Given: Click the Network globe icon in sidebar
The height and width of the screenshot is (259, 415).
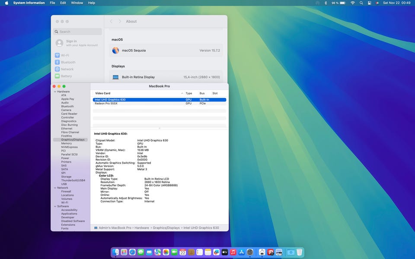Looking at the screenshot, I should tap(57, 69).
